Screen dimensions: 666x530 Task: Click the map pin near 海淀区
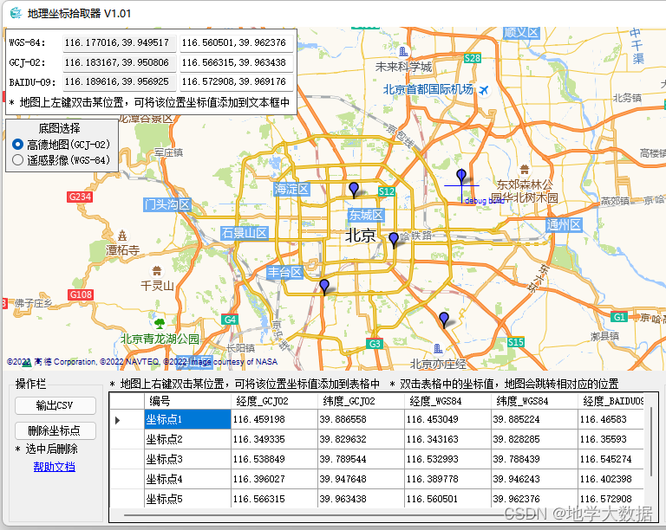pyautogui.click(x=354, y=189)
